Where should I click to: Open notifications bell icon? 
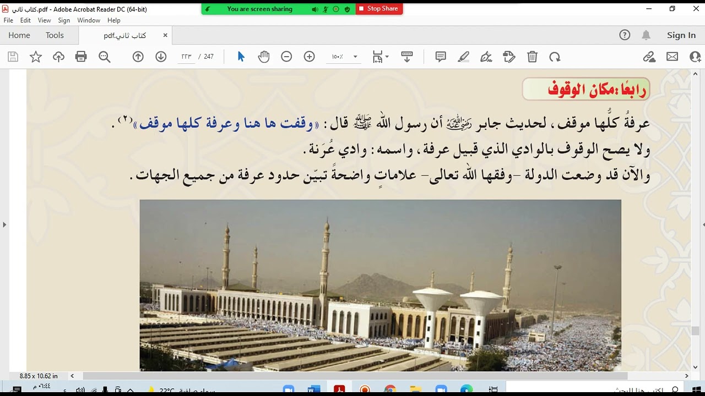[x=646, y=35]
